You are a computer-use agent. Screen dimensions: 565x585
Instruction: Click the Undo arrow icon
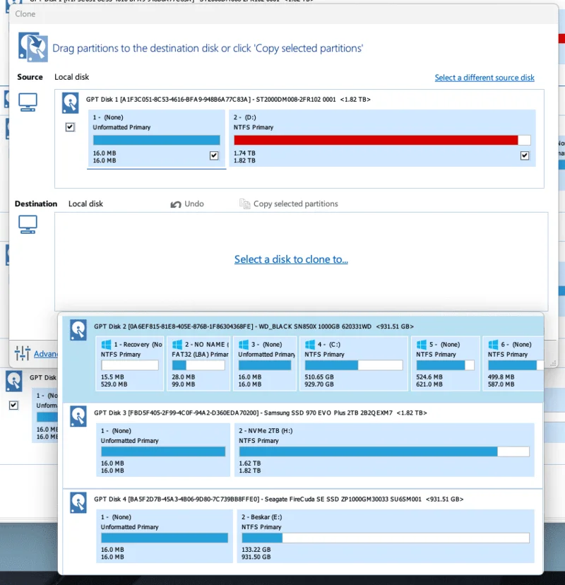tap(176, 204)
